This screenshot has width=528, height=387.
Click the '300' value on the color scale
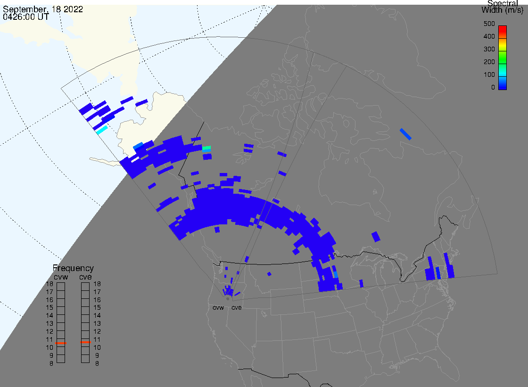(x=489, y=49)
